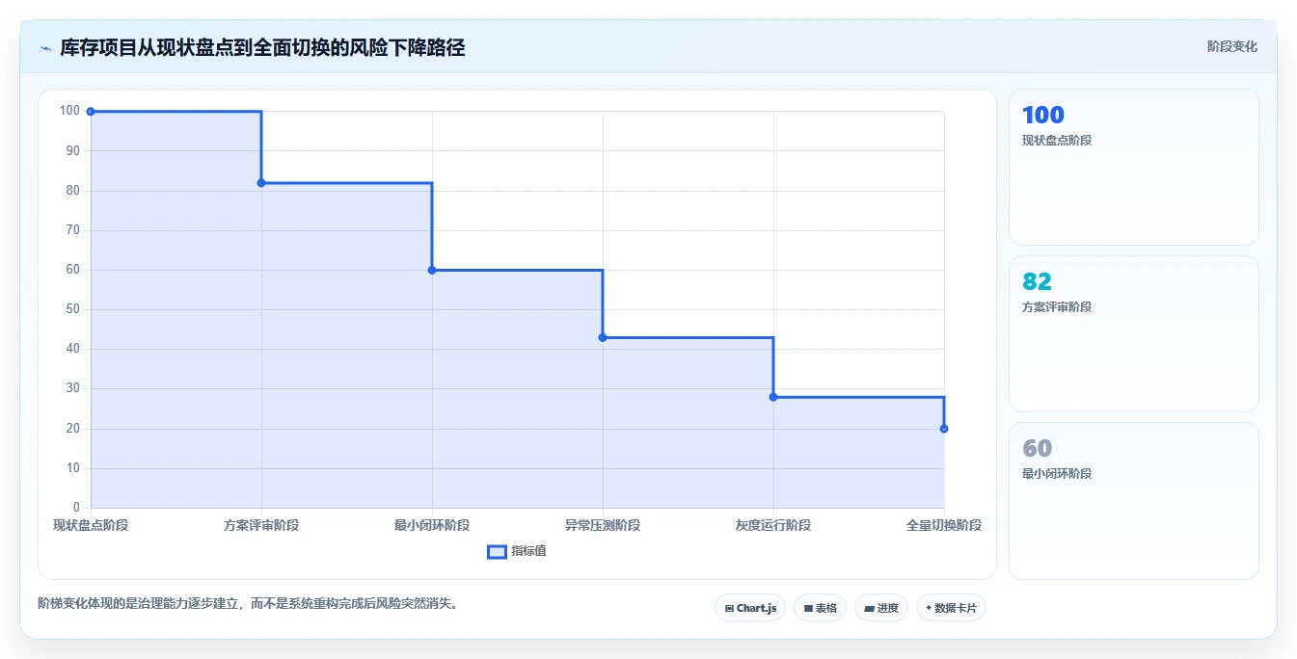Select the 进度 tag button
This screenshot has width=1297, height=659.
[x=881, y=608]
